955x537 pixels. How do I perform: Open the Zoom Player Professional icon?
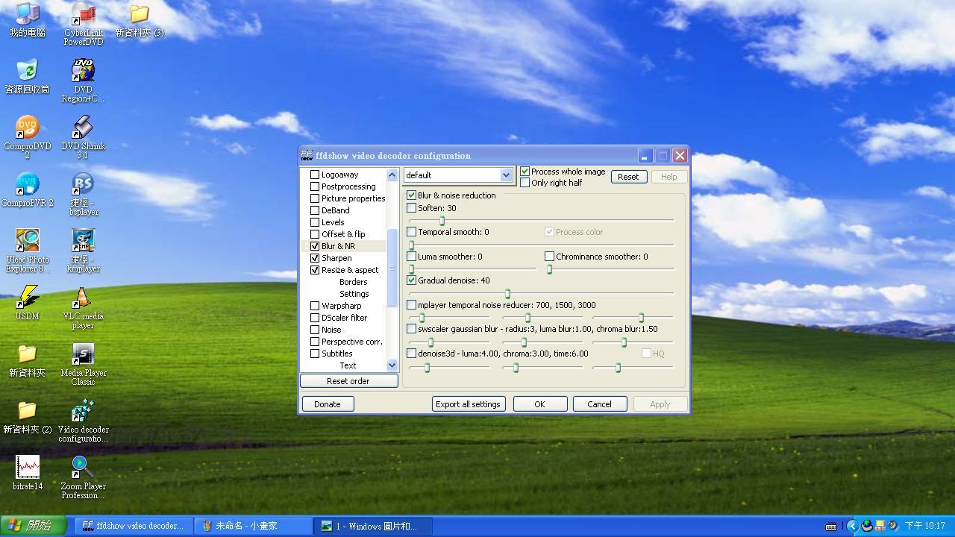click(x=83, y=468)
